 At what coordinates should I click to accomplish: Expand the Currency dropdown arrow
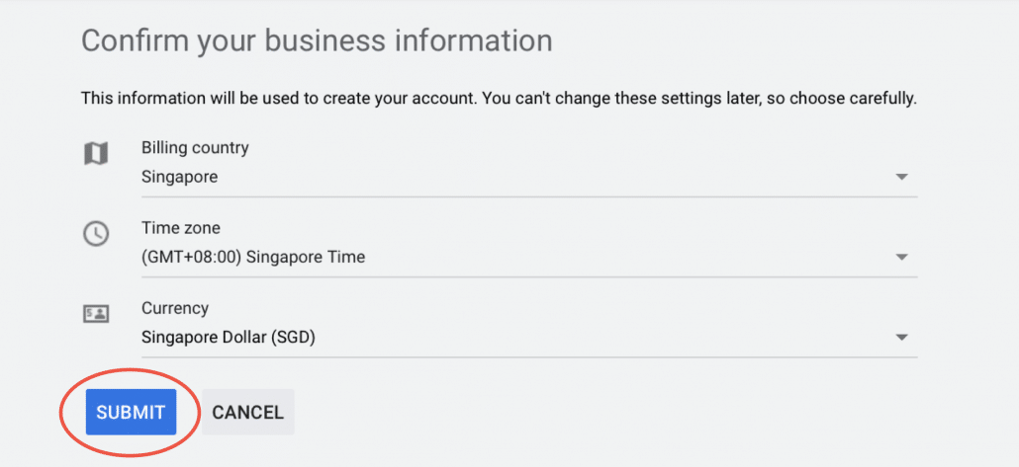click(900, 338)
